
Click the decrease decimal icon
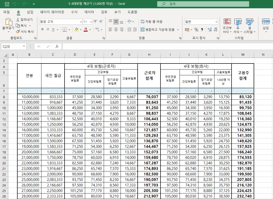click(x=215, y=30)
